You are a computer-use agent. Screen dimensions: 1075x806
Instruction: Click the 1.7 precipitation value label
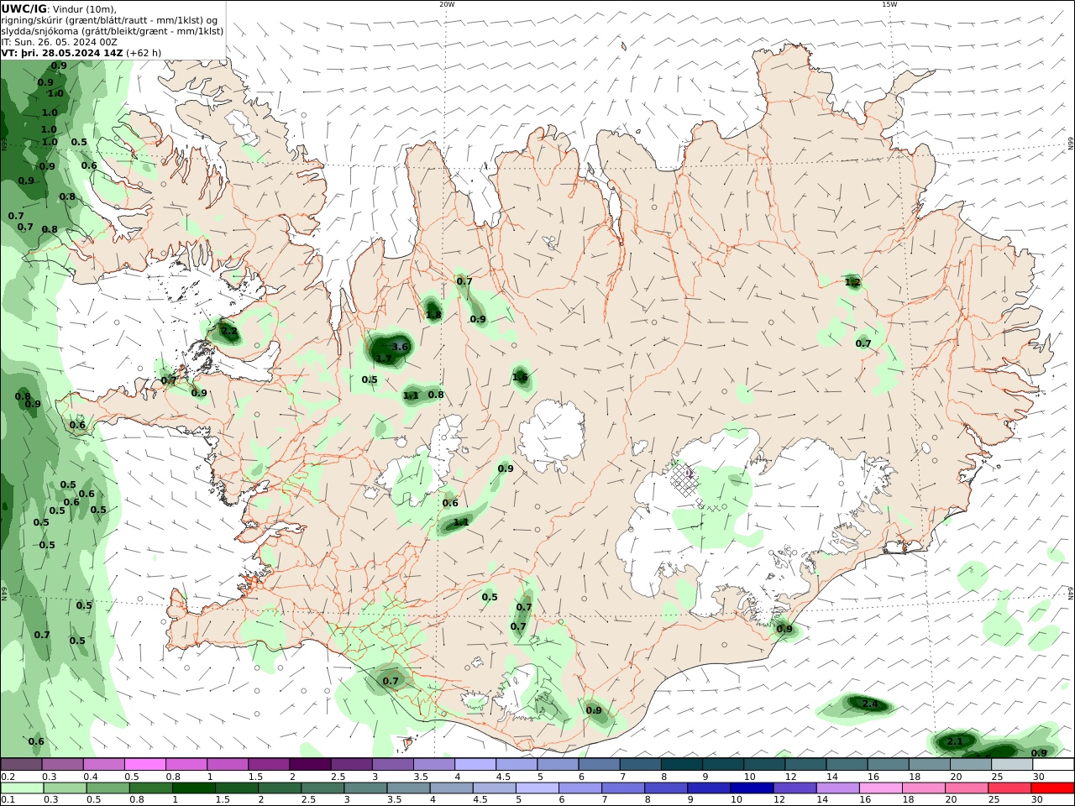pos(384,359)
